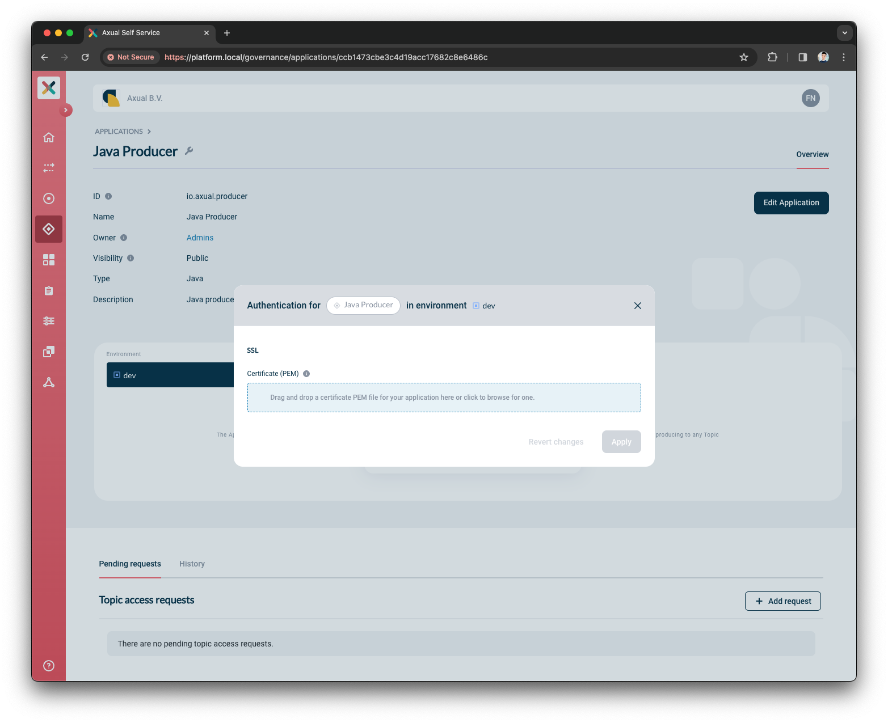Click the Edit Application button
888x723 pixels.
[792, 203]
